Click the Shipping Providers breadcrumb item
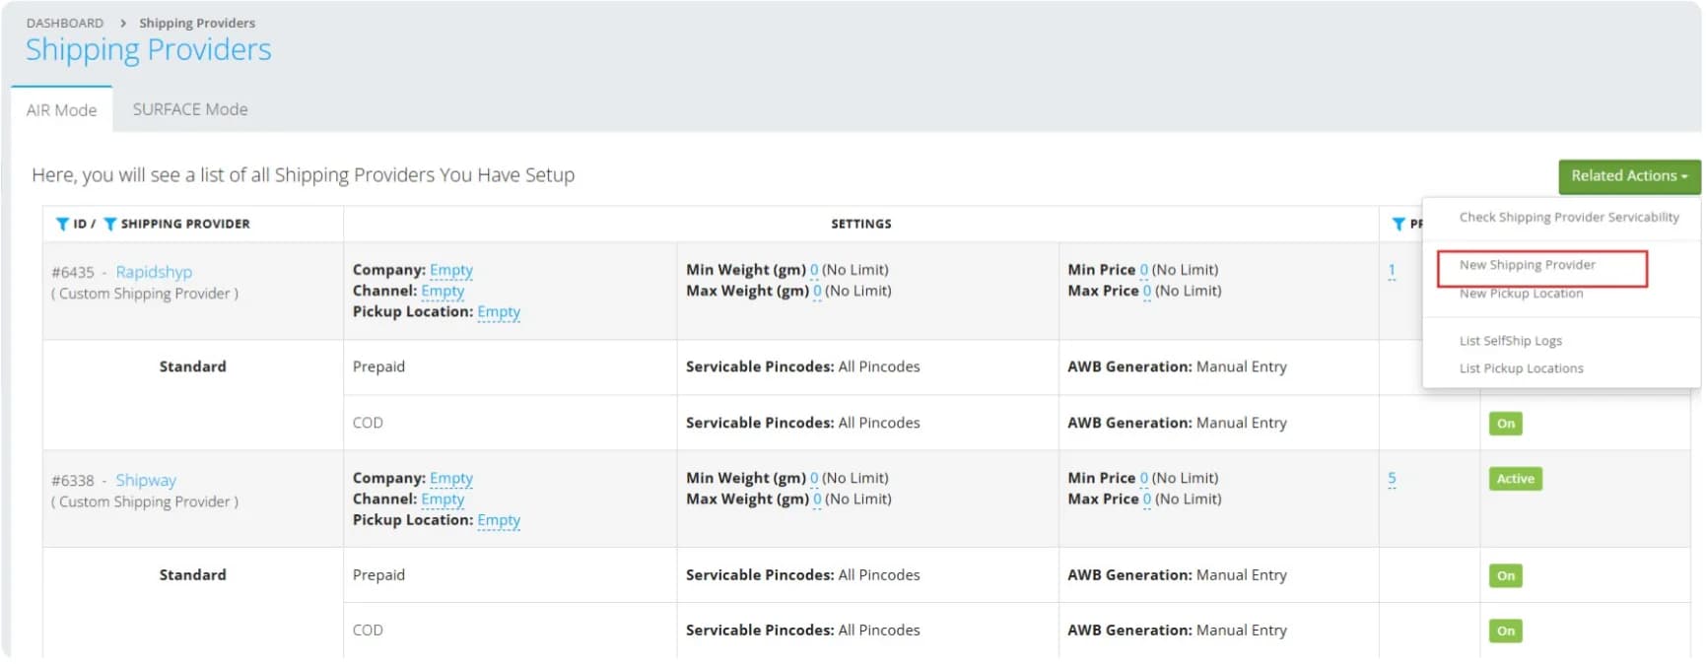Image resolution: width=1706 pixels, height=664 pixels. (x=197, y=23)
